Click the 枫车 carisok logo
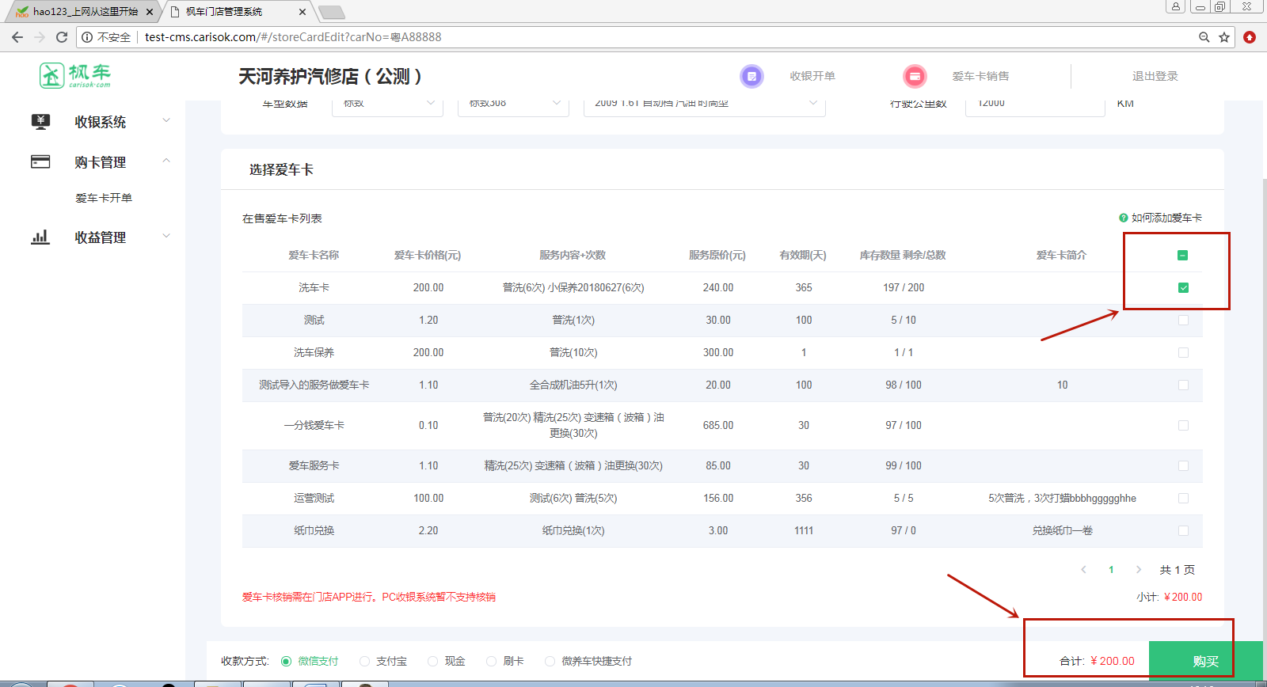This screenshot has height=687, width=1267. (75, 76)
